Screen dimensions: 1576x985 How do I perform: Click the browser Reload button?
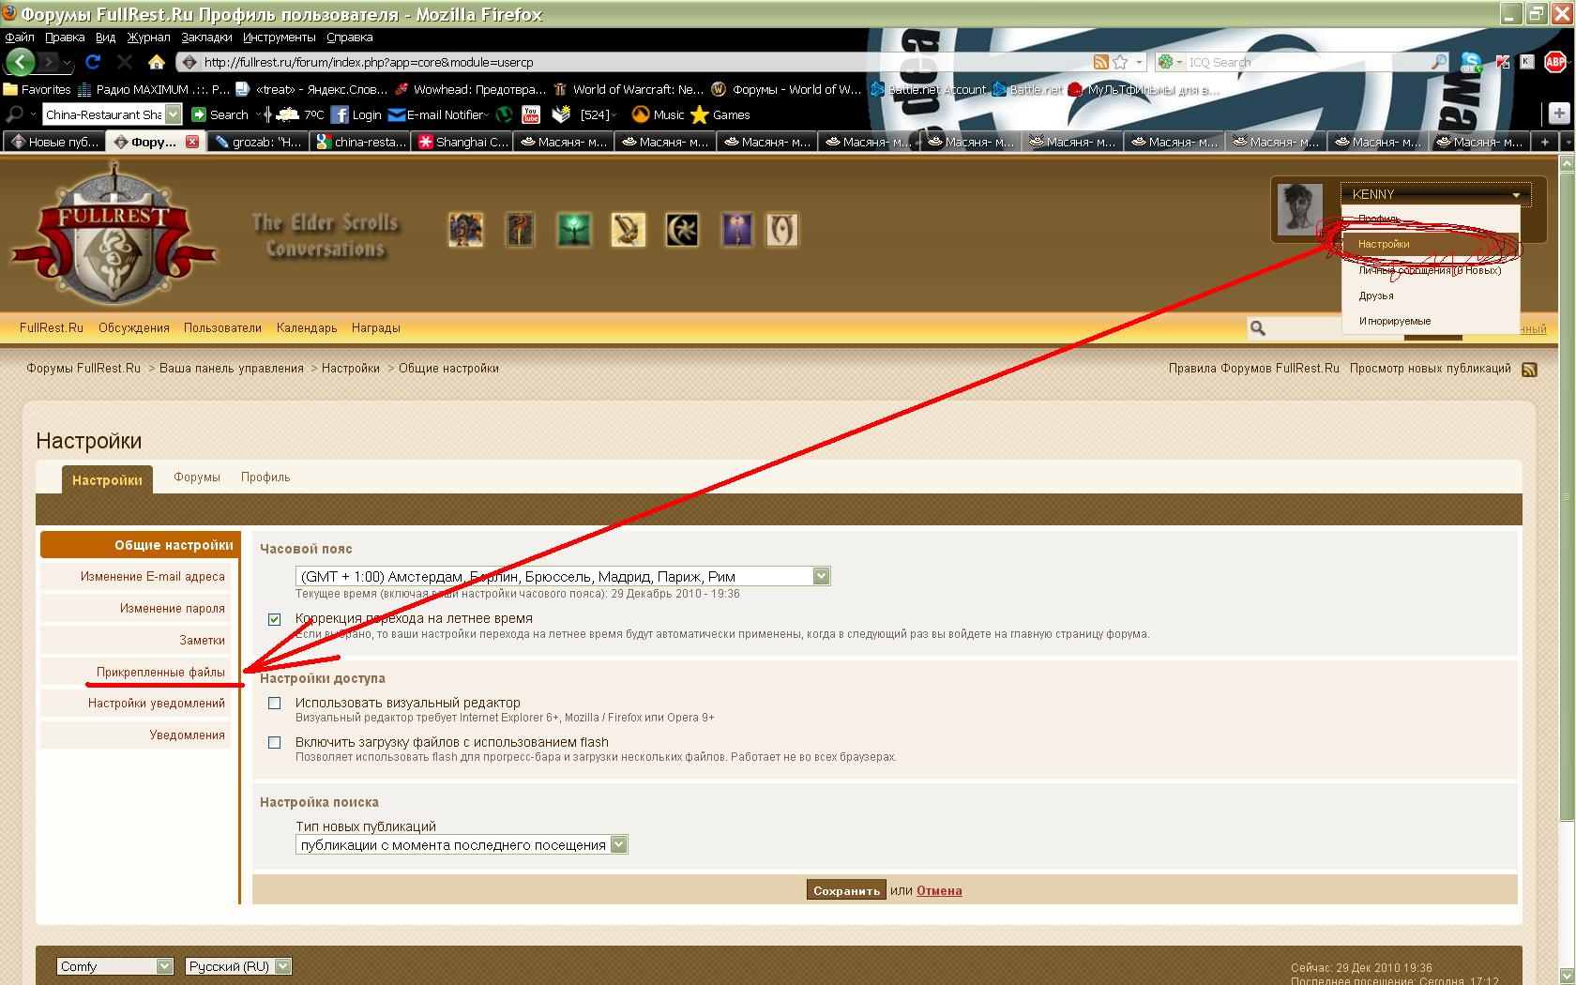[92, 62]
